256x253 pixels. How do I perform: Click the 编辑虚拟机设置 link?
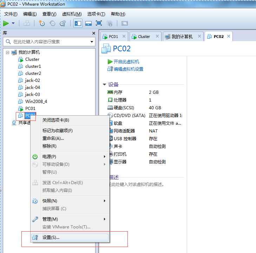129,69
